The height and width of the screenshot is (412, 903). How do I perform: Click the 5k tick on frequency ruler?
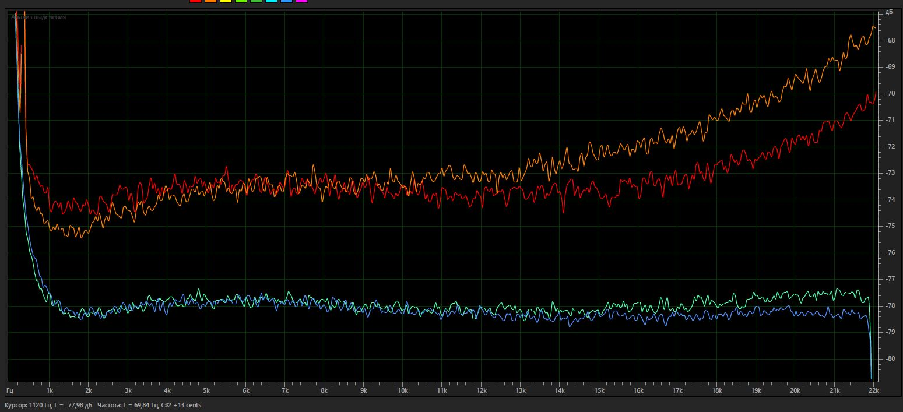click(x=206, y=390)
